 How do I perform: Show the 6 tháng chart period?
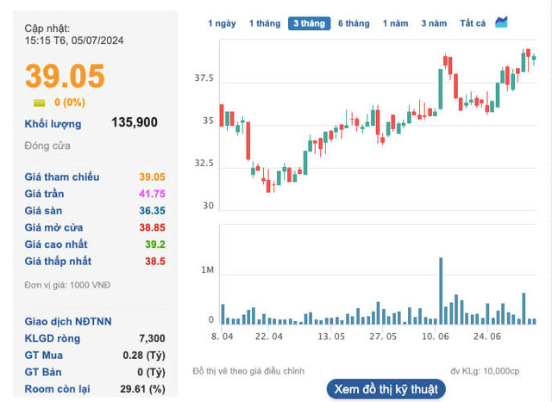tap(354, 23)
